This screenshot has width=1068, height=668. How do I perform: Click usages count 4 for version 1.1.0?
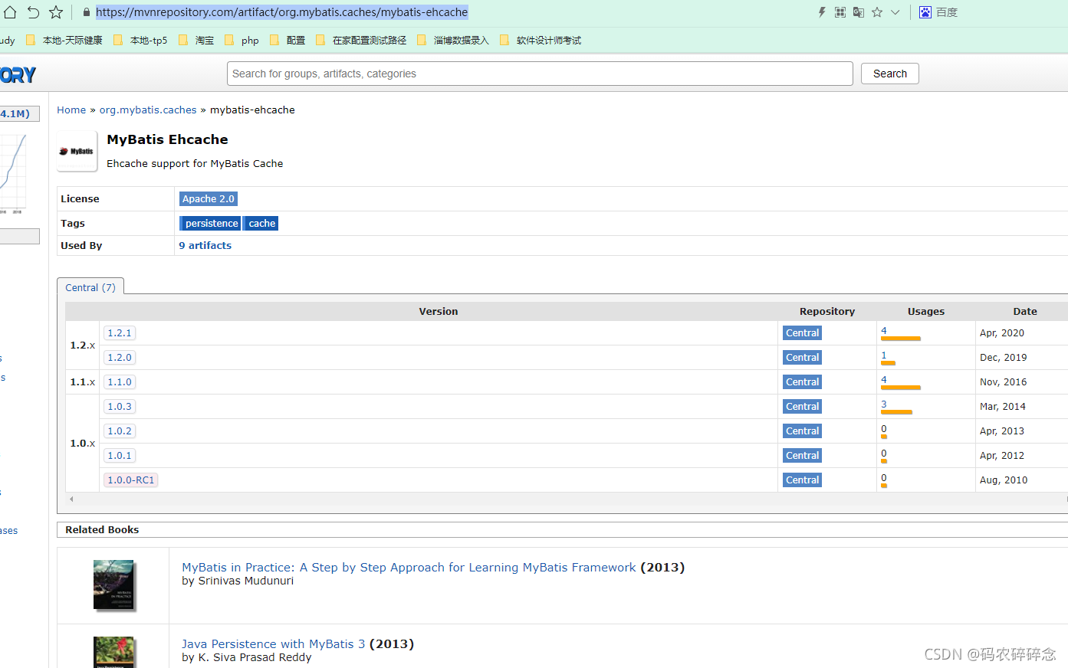pos(884,380)
